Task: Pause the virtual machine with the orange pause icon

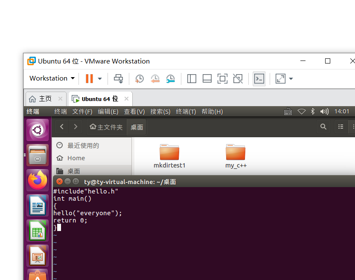Action: point(89,79)
